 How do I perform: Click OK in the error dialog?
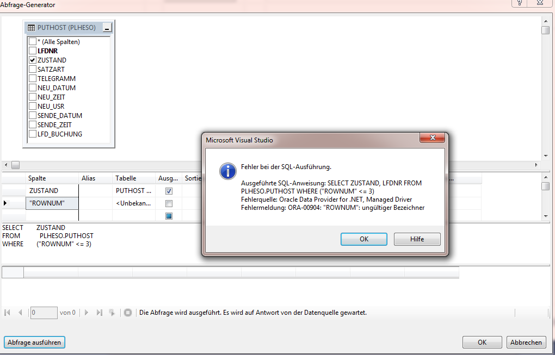pyautogui.click(x=364, y=239)
